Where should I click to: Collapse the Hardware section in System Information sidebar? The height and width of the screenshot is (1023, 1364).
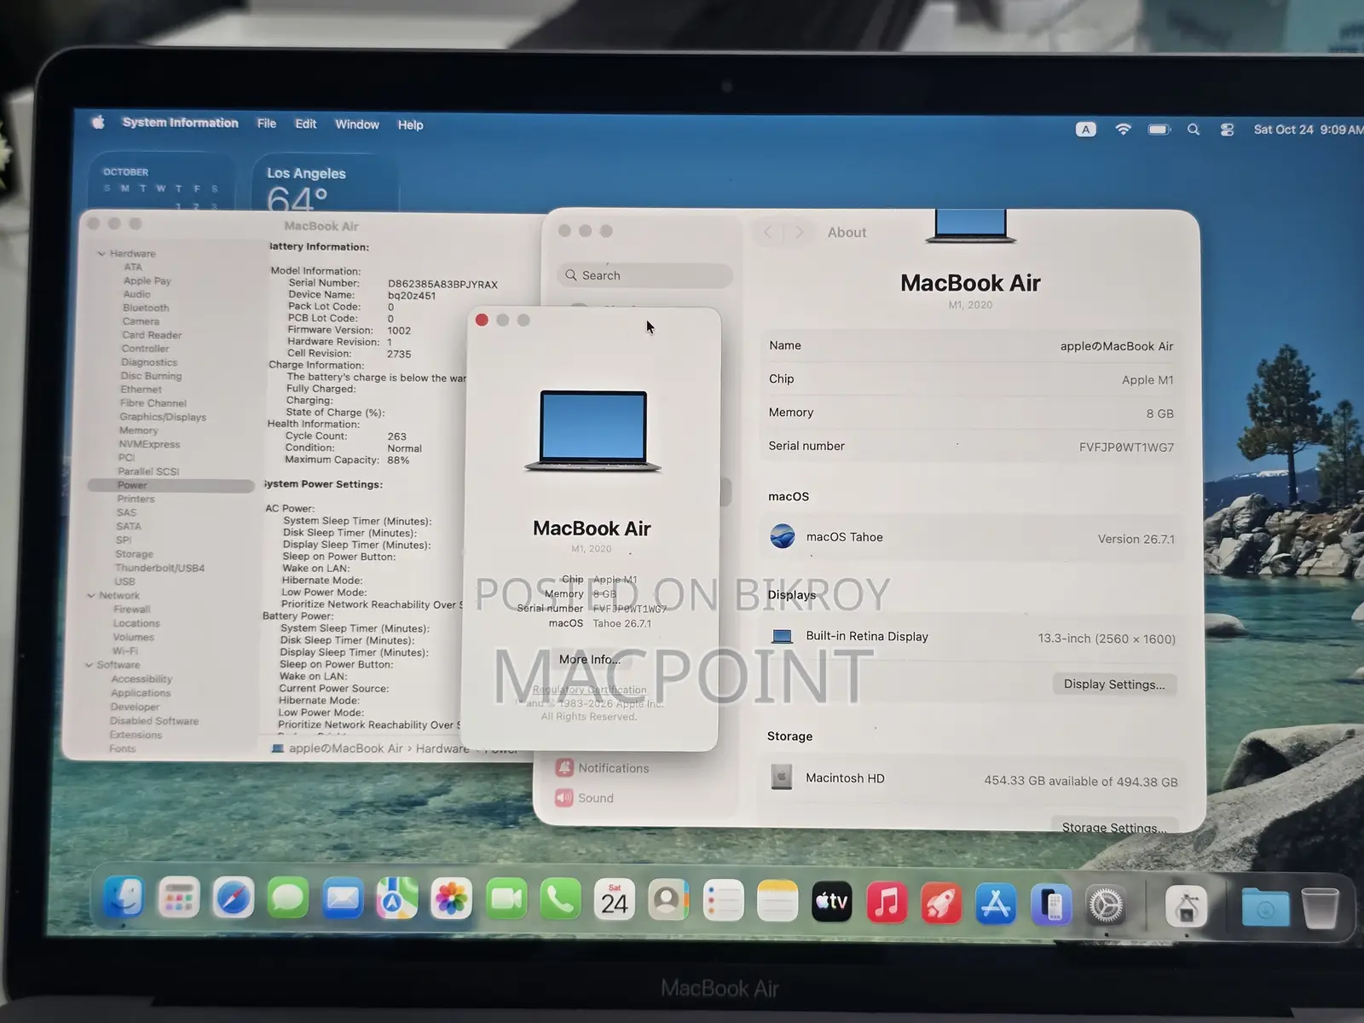click(102, 253)
